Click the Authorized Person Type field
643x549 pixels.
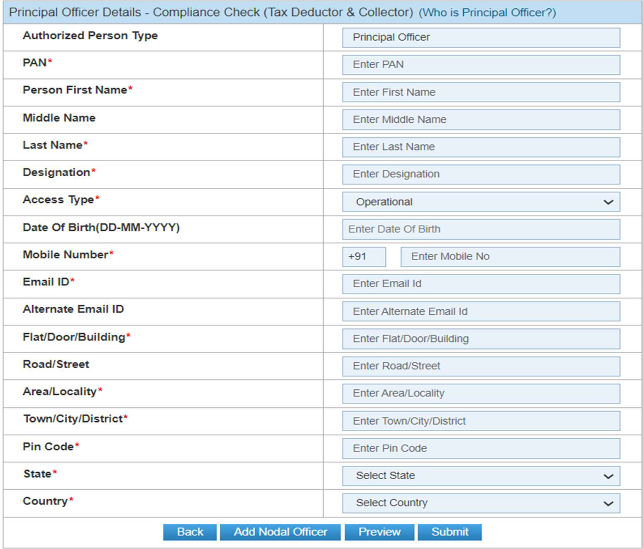click(481, 38)
